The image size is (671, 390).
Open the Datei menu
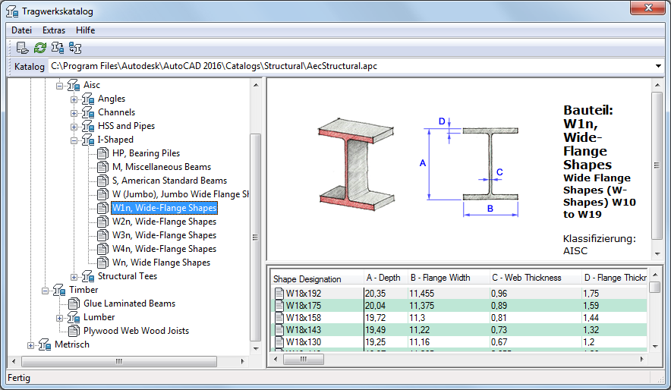tap(21, 30)
